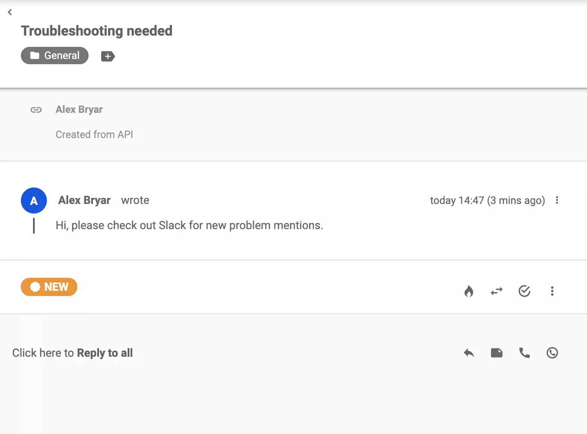The width and height of the screenshot is (587, 434).
Task: Select the transfer arrows icon
Action: (x=497, y=291)
